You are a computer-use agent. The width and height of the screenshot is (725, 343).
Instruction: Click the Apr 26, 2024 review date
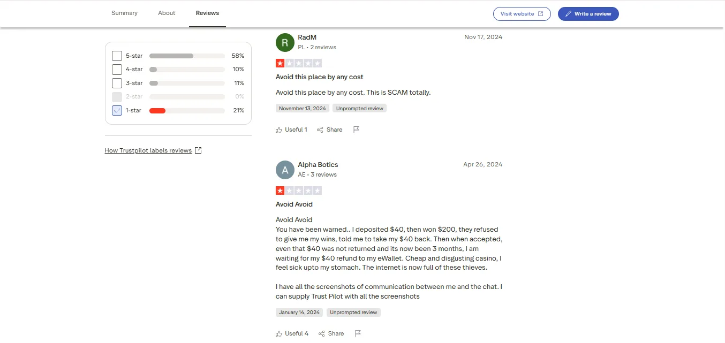(x=482, y=164)
